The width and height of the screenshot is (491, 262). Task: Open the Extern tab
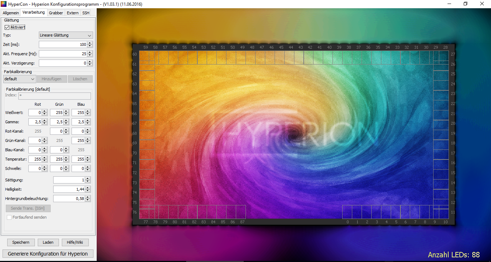[73, 13]
